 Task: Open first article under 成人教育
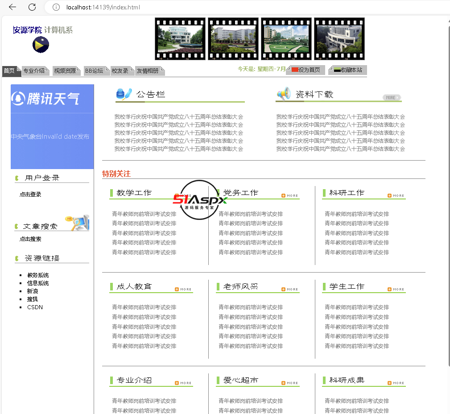point(144,307)
